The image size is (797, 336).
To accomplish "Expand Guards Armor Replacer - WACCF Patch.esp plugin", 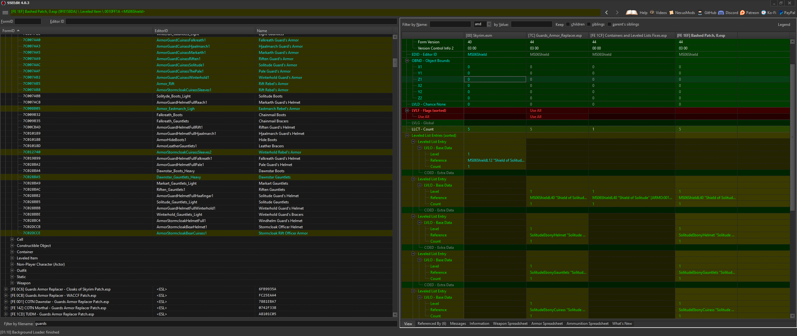I will click(x=6, y=296).
